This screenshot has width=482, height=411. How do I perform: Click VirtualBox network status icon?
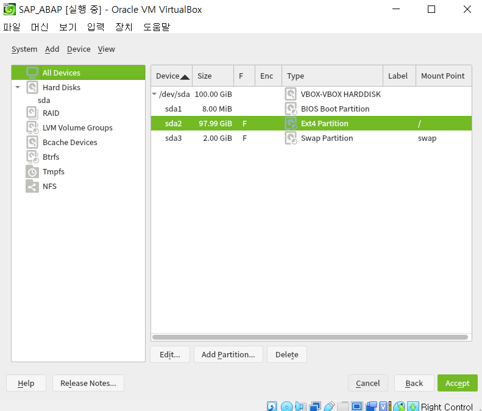[315, 406]
